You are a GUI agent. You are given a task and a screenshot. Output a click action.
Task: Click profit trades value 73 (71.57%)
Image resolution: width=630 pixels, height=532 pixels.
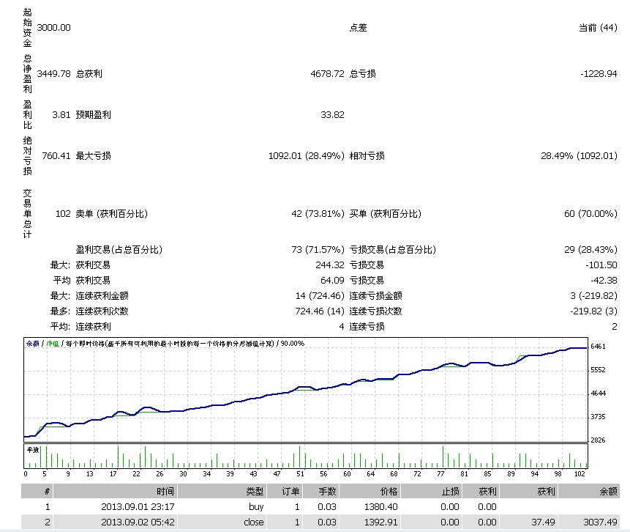(318, 249)
